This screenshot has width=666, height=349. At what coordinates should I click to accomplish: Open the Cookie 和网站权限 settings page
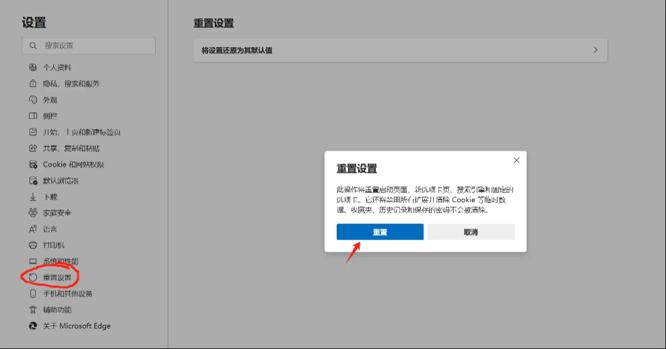(x=73, y=164)
